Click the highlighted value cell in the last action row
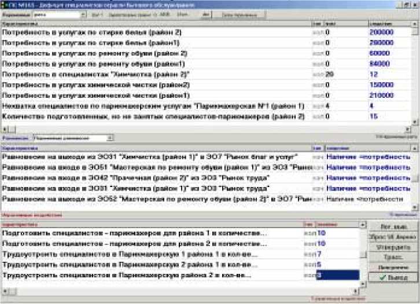Viewport: 420px width, 304px height. (338, 275)
